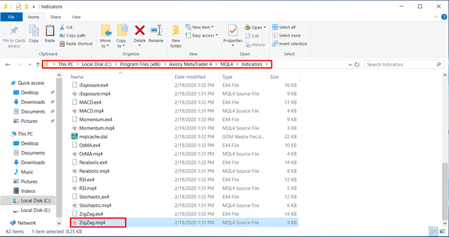Switch to the View ribbon tab

pyautogui.click(x=76, y=17)
